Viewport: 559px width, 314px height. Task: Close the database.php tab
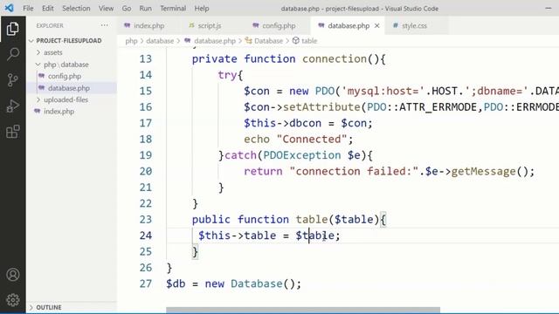click(x=376, y=25)
